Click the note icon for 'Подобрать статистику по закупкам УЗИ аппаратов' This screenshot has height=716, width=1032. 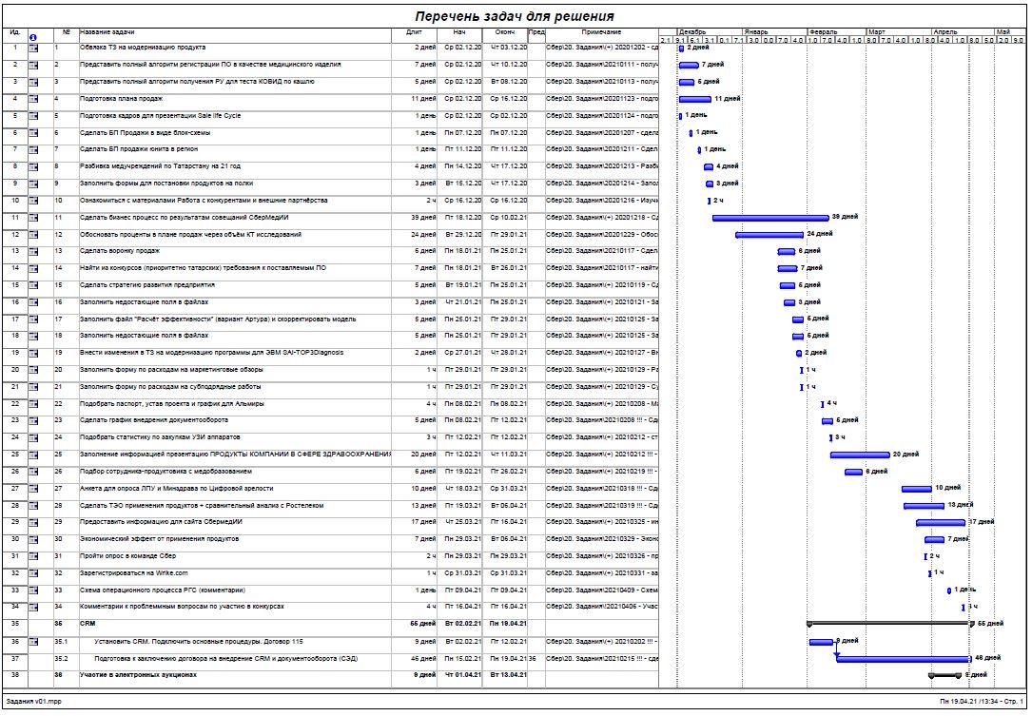point(33,437)
